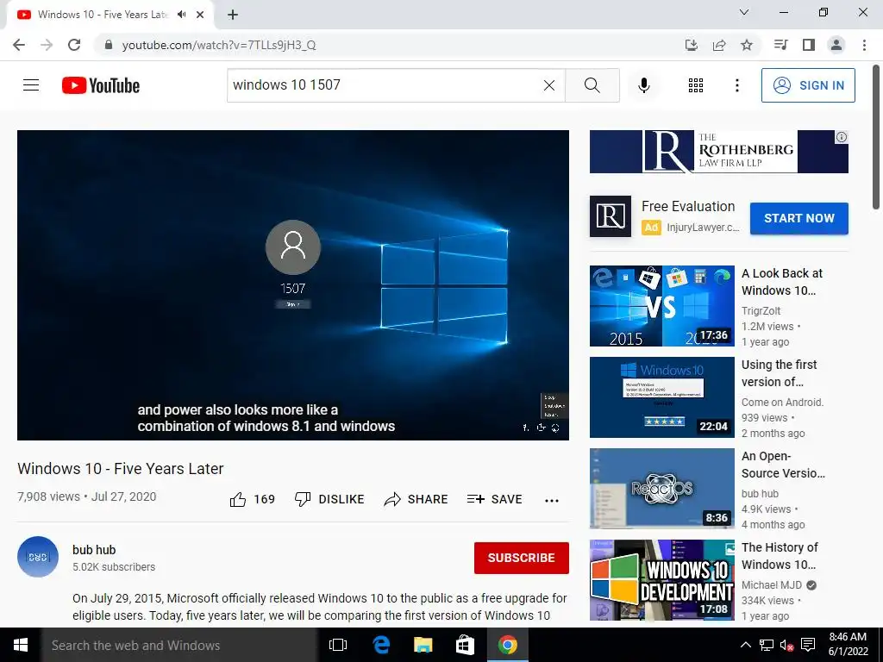
Task: Mute the tab via speaker icon
Action: coord(181,15)
